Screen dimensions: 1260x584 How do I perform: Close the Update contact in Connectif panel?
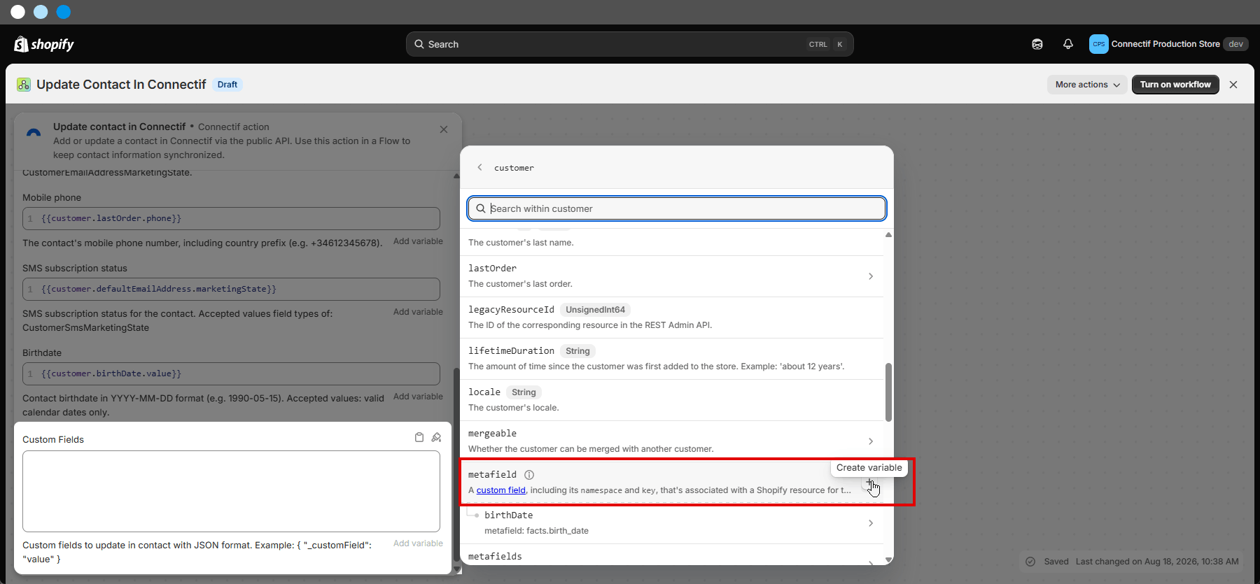pyautogui.click(x=444, y=129)
